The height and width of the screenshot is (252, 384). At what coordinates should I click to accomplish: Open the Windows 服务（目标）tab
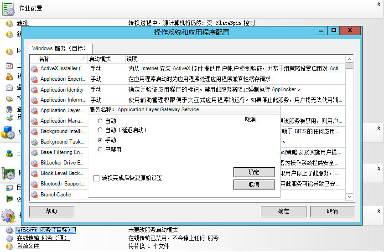click(x=60, y=48)
